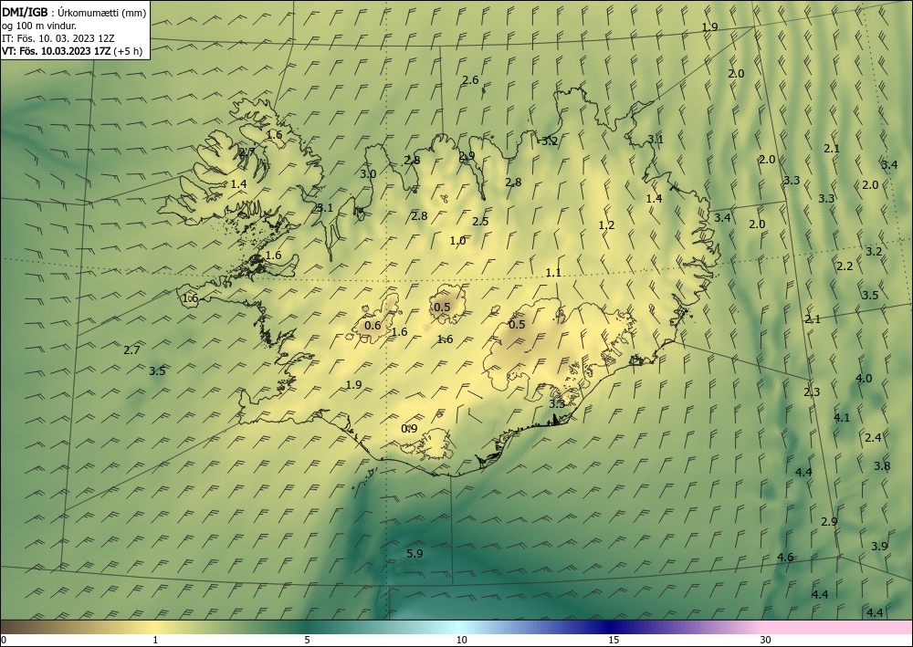Select the 2.4 value label
The height and width of the screenshot is (647, 913).
pyautogui.click(x=873, y=437)
